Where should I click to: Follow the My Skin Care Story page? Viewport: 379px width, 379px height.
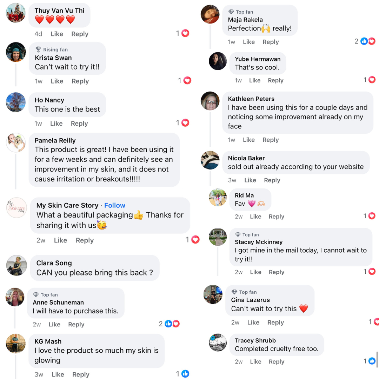pyautogui.click(x=115, y=205)
